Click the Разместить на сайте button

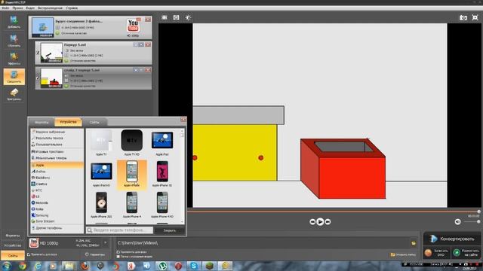[x=466, y=253]
